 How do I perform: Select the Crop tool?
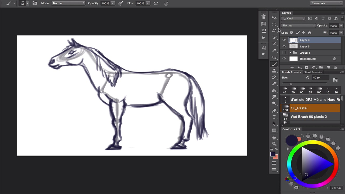pos(274,44)
